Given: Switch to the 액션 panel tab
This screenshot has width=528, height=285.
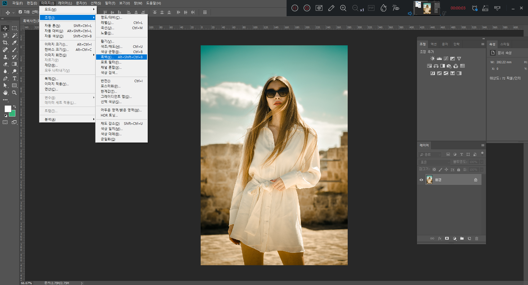Looking at the screenshot, I should (434, 44).
